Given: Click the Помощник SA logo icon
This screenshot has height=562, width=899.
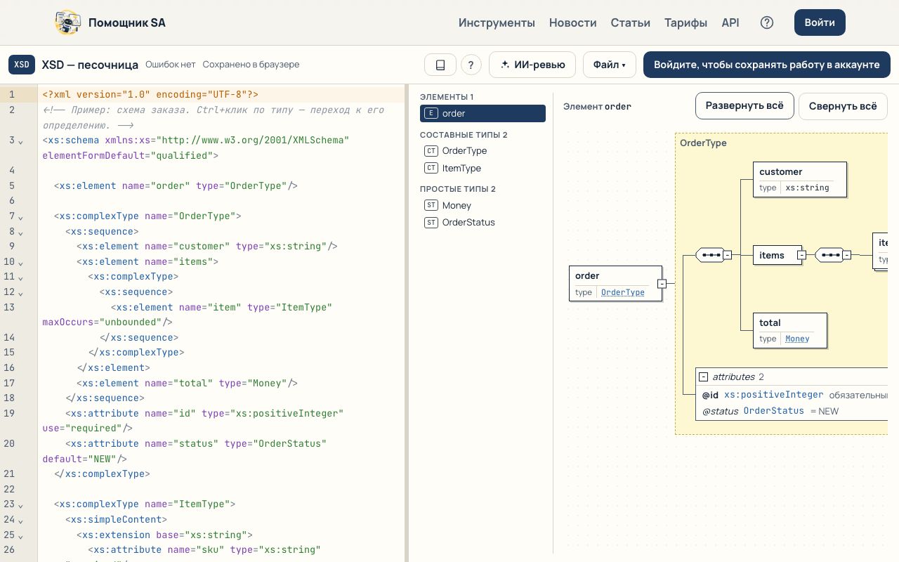Looking at the screenshot, I should (67, 22).
